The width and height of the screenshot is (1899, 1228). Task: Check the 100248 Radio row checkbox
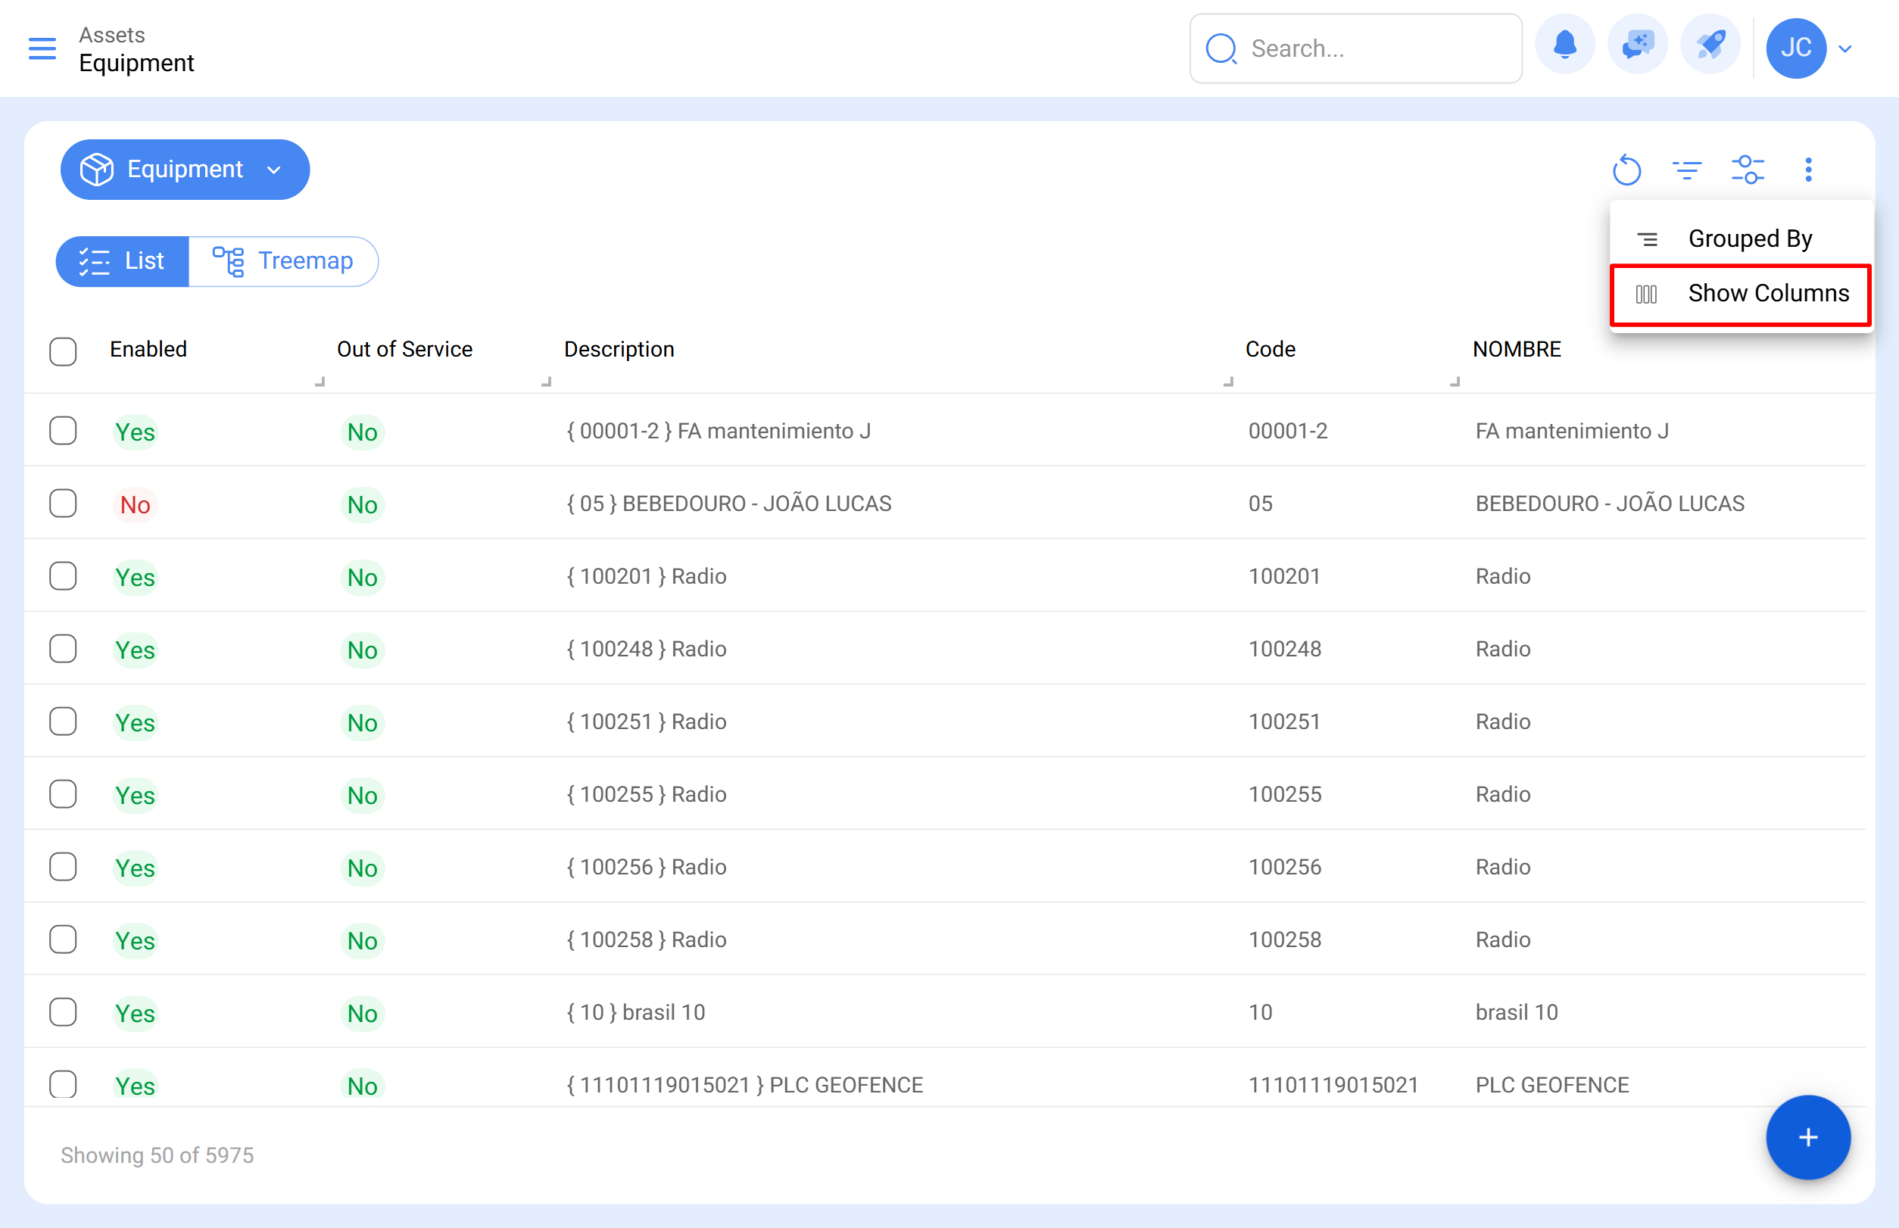point(63,648)
